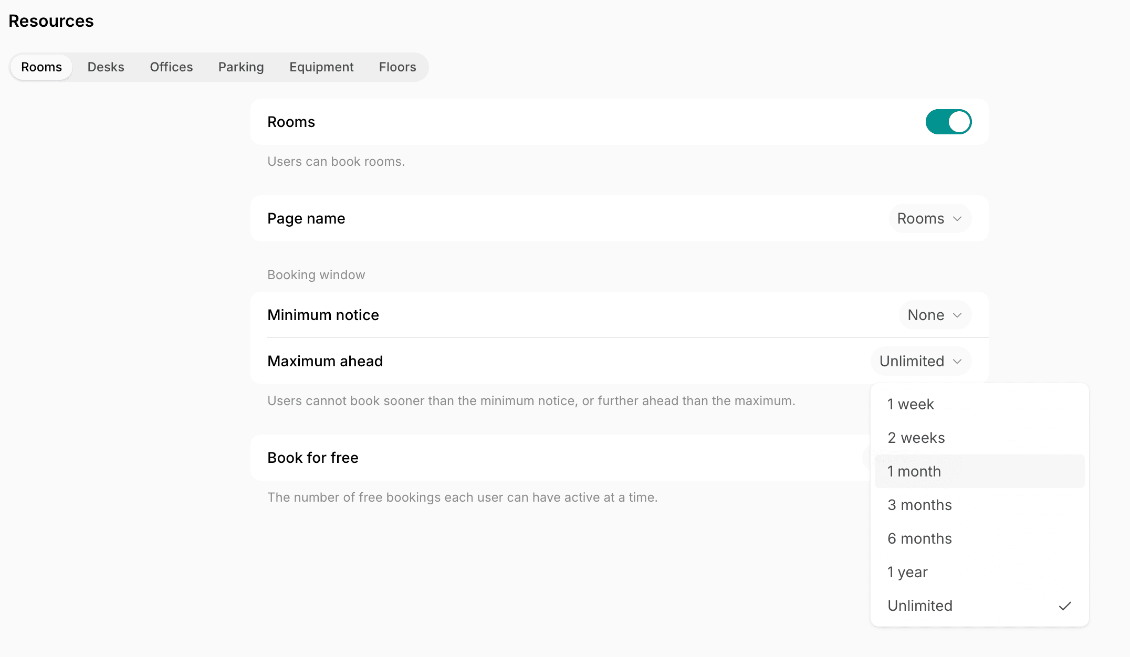Click the free bookings description text

463,497
